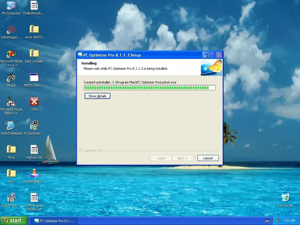
Task: Click the system tray notification icon
Action: 278,221
